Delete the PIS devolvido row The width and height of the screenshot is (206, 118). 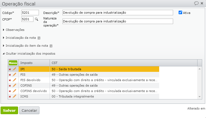tap(10, 80)
